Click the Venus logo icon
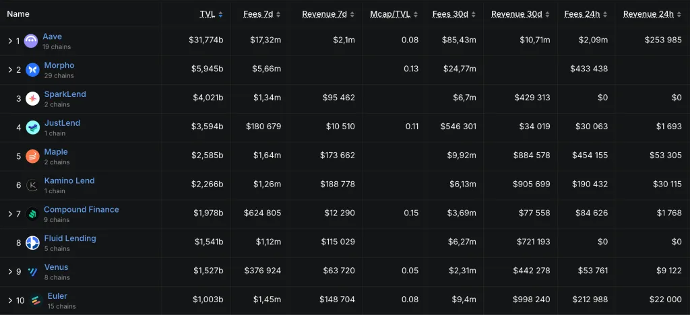Screen dimensions: 690x315 [x=32, y=272]
